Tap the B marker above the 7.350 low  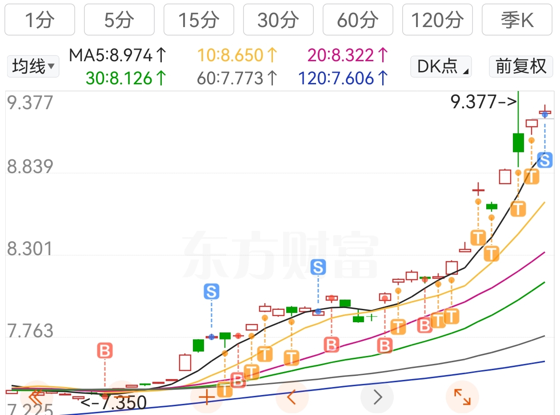(x=105, y=351)
